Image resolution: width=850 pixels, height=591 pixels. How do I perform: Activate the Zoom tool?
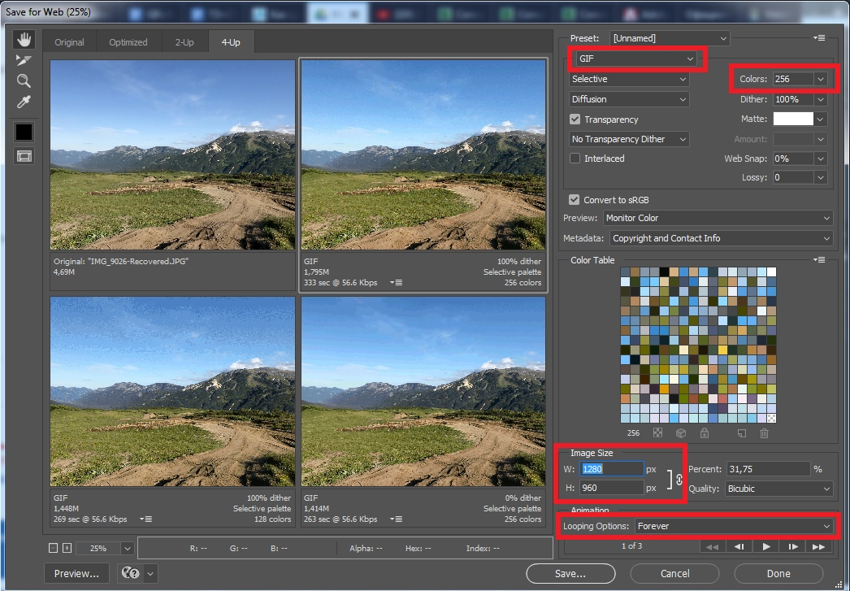click(23, 80)
